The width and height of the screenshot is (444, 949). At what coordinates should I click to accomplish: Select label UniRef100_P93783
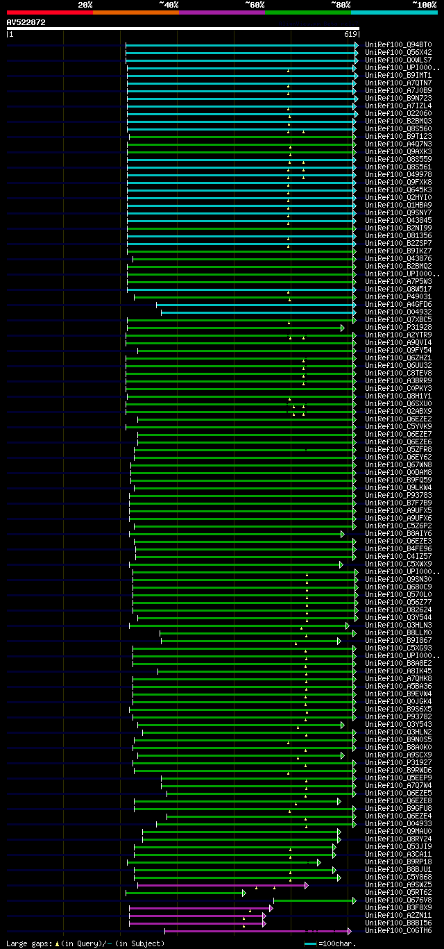point(398,496)
